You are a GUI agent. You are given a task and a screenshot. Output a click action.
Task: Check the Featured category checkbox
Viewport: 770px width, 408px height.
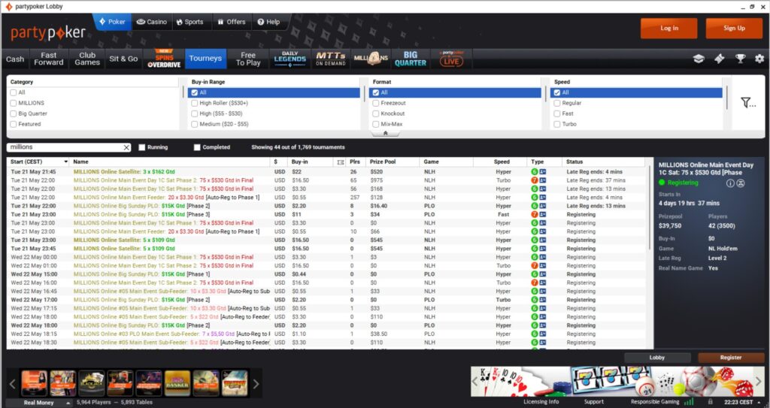point(14,124)
